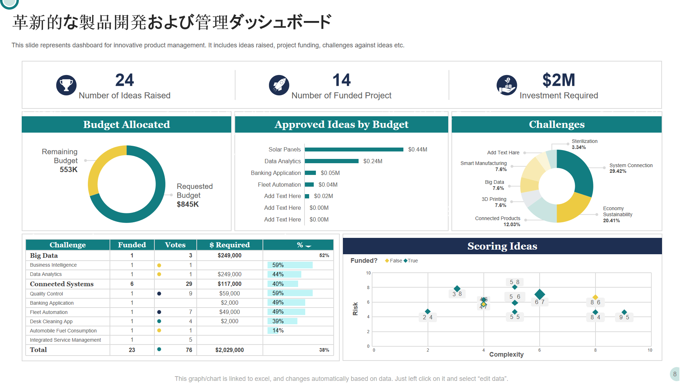683x384 pixels.
Task: Click the teal dot in Desk Cleaning App row
Action: [x=159, y=321]
